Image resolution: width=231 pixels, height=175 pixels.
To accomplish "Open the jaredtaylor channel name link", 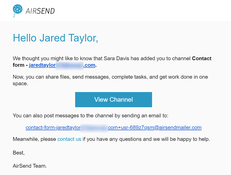I will 62,65.
